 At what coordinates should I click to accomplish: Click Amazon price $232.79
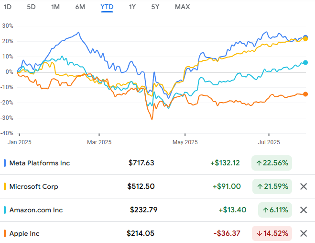(x=144, y=210)
